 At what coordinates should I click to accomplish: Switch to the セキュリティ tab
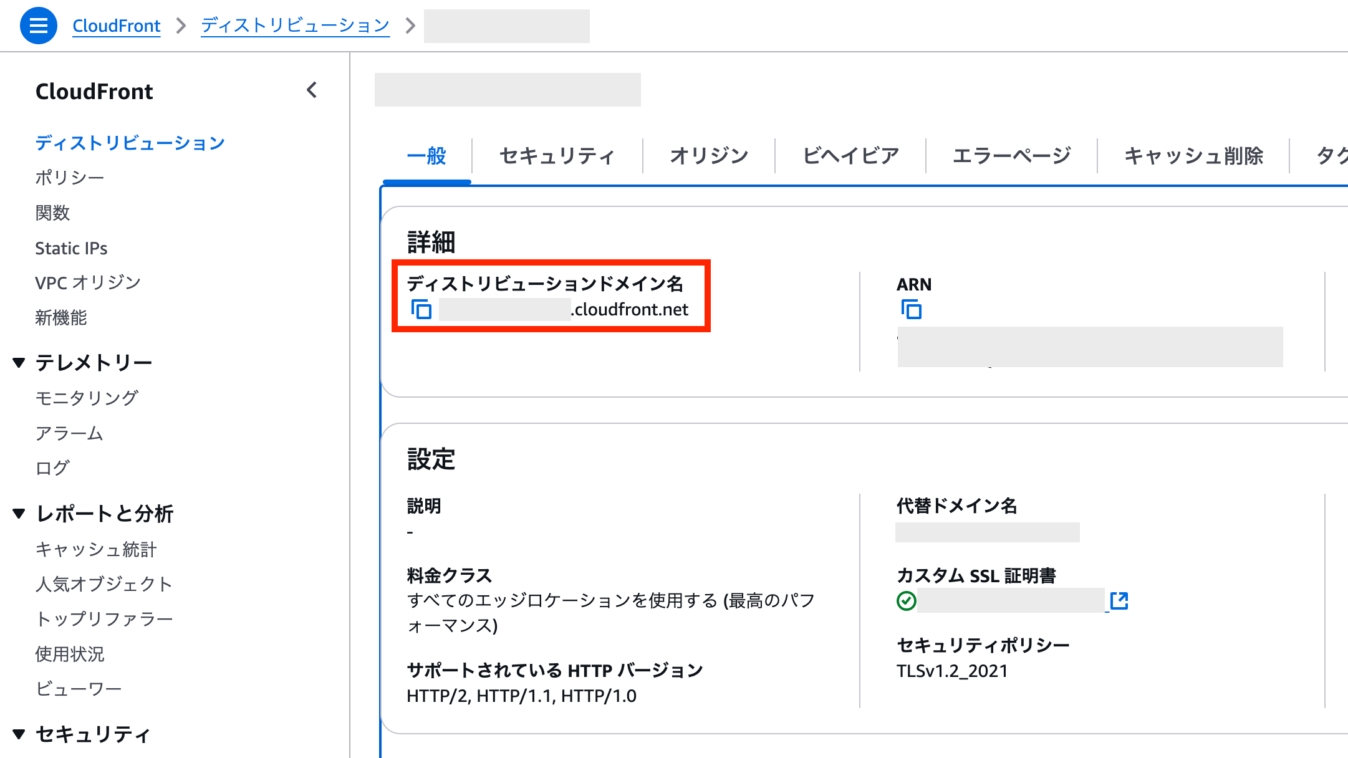(557, 156)
